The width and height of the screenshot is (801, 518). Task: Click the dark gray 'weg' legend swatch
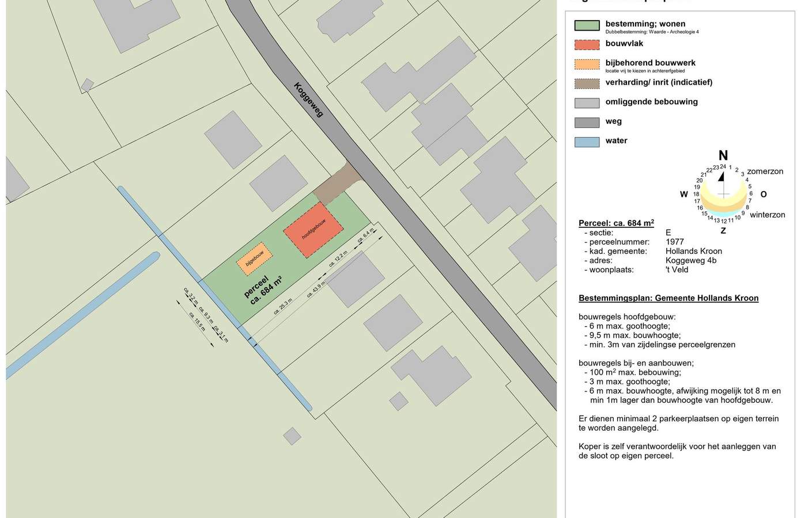coord(587,122)
